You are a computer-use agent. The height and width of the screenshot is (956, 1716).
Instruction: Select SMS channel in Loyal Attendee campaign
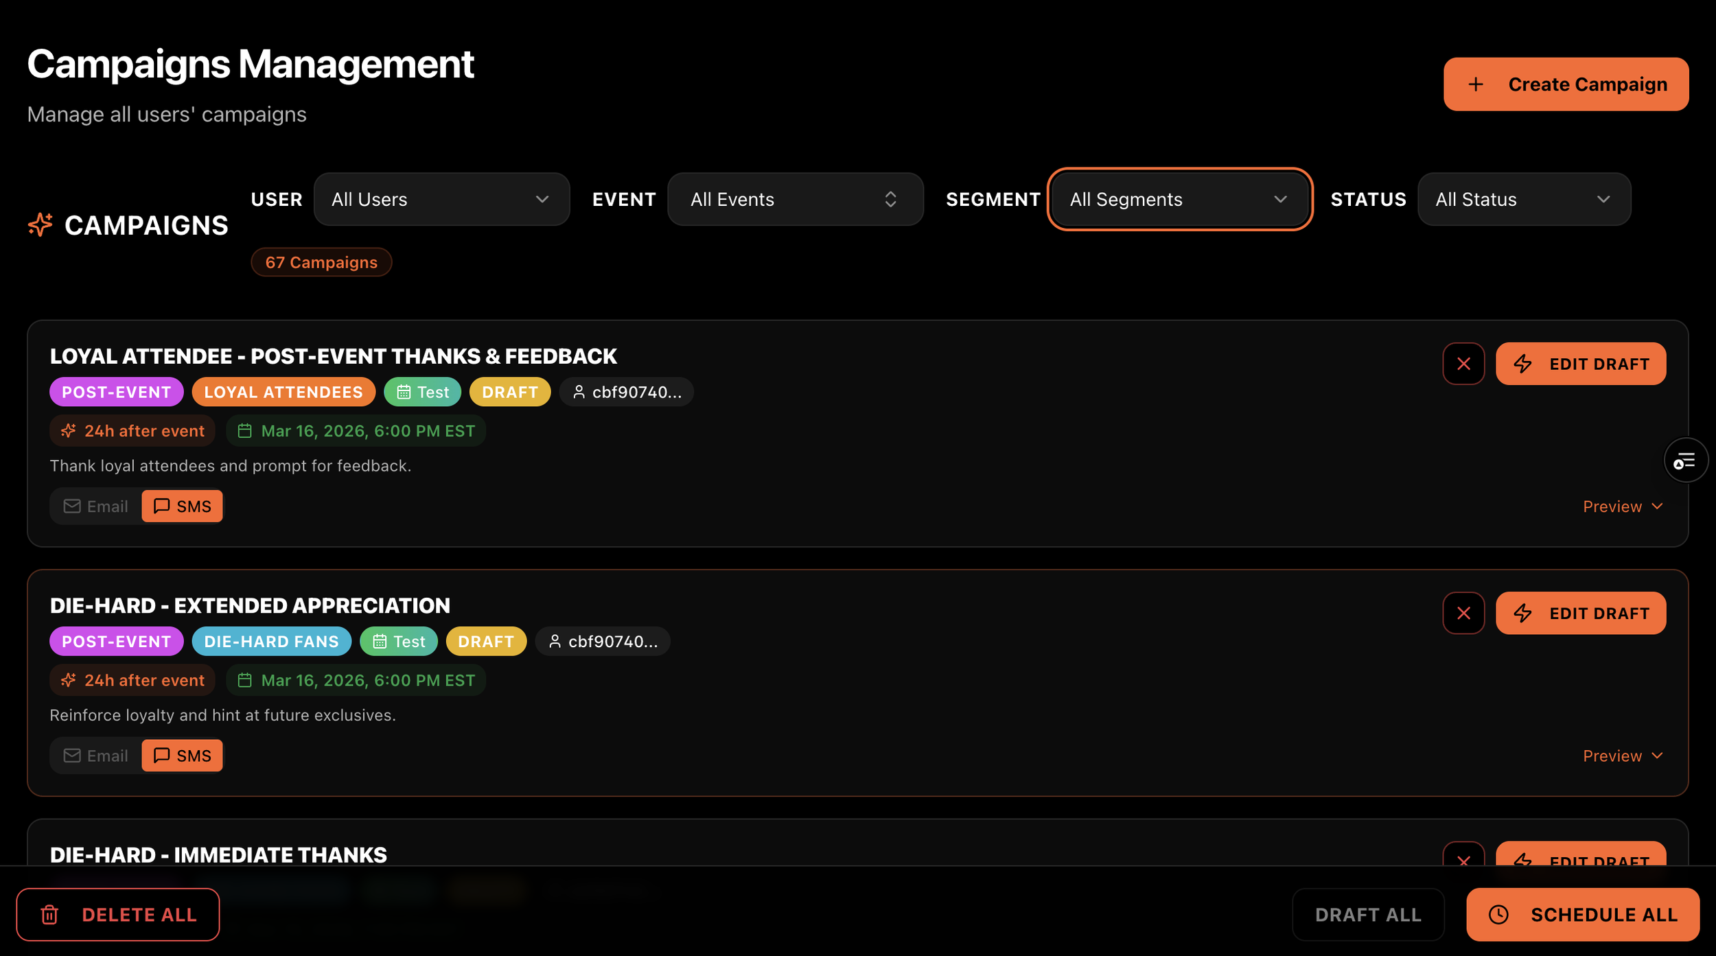pyautogui.click(x=183, y=506)
